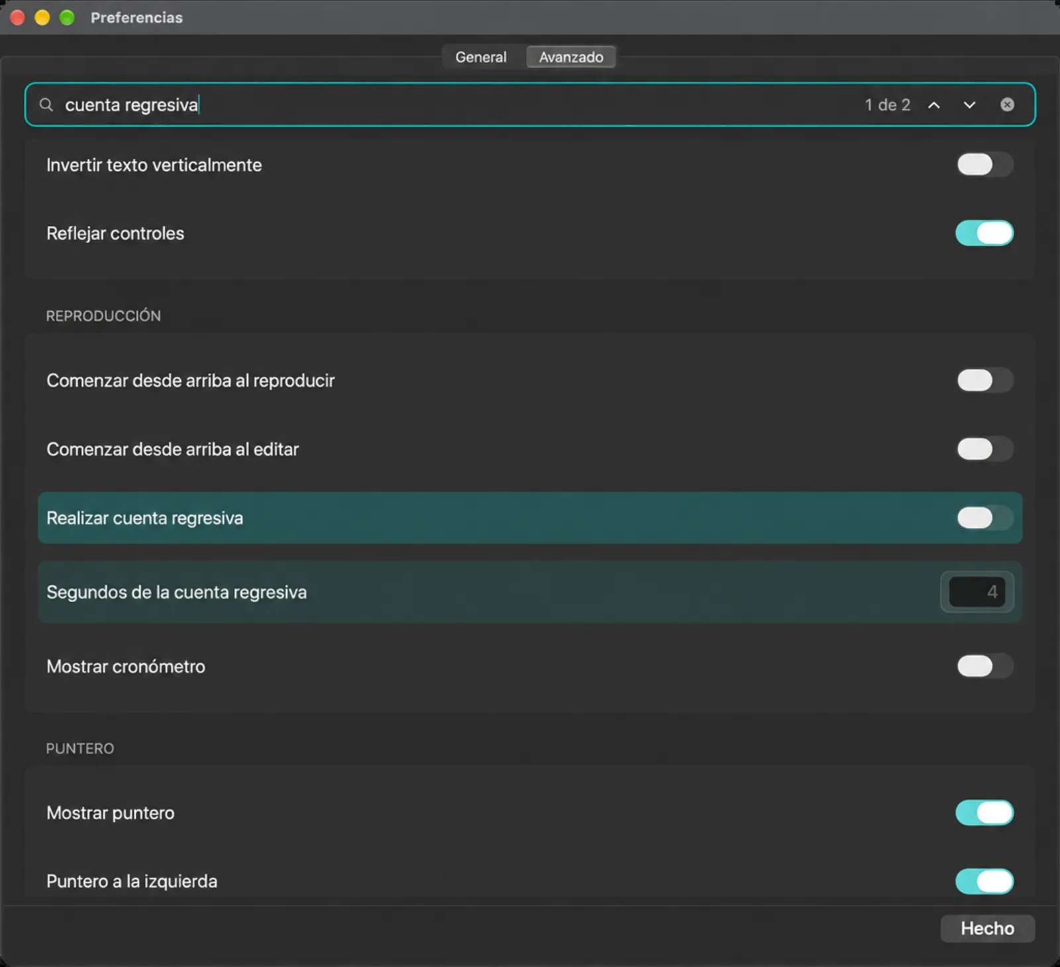Go to previous search result with the up chevron

click(x=933, y=105)
